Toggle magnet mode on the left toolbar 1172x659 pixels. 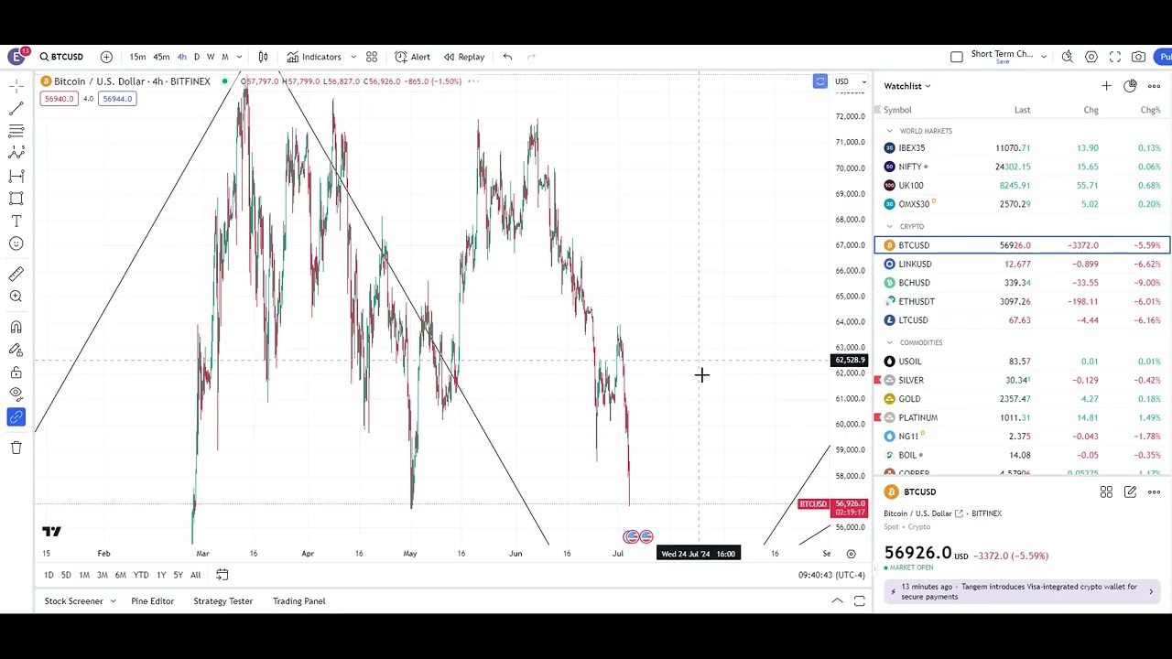coord(16,327)
